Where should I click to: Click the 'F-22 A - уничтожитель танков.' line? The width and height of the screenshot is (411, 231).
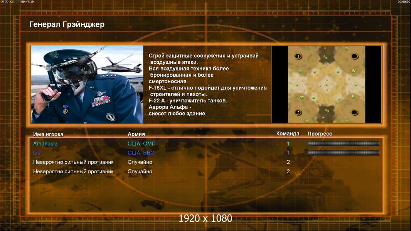point(188,101)
